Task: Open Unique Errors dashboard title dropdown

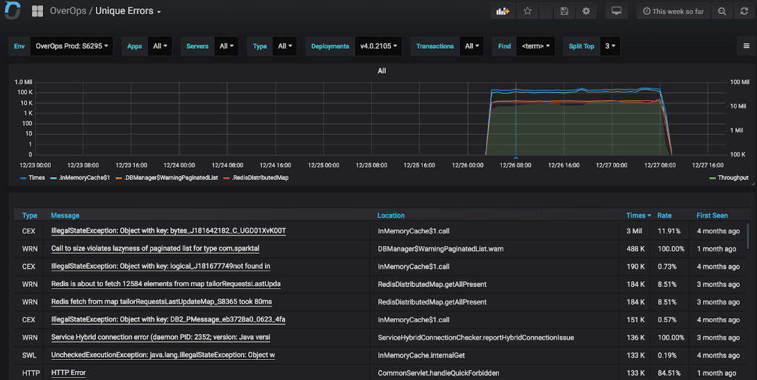Action: [x=128, y=11]
